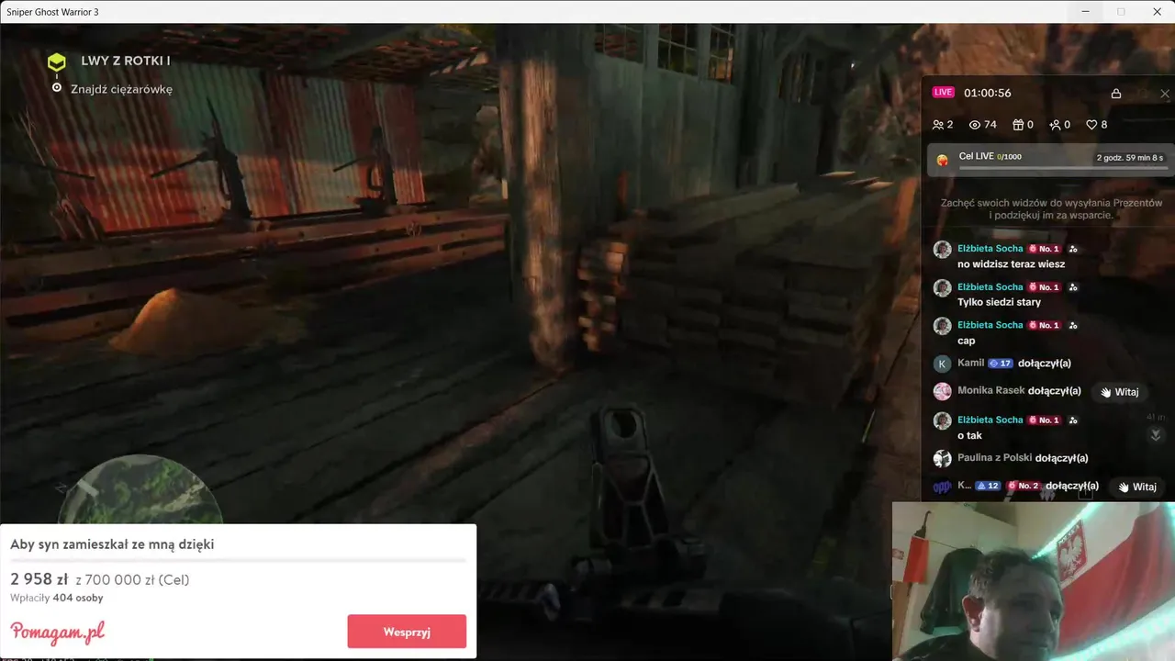Click No. 1 badge beside 'no widzisz teraz wiesz'
This screenshot has width=1175, height=661.
[x=1044, y=249]
